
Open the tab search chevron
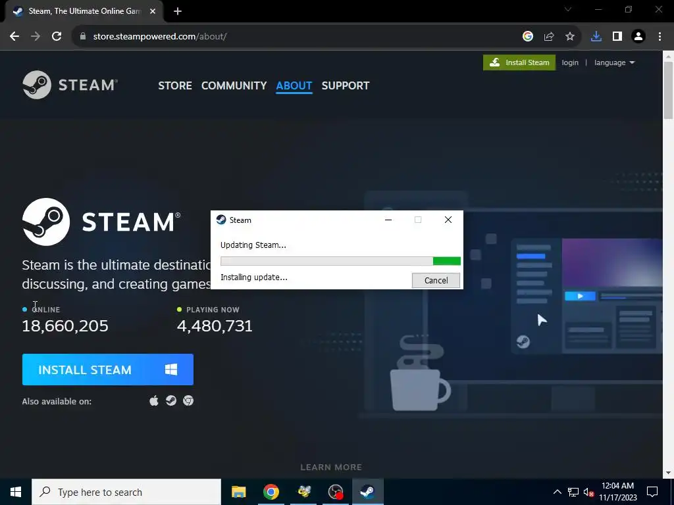click(x=568, y=9)
